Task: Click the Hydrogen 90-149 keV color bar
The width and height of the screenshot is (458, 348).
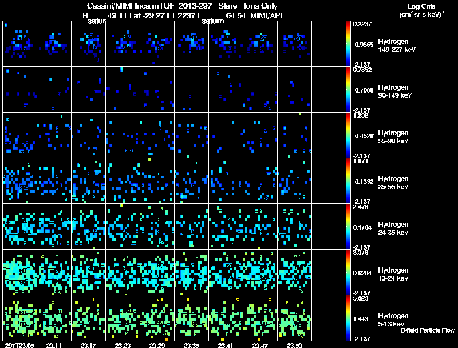Action: (x=348, y=90)
